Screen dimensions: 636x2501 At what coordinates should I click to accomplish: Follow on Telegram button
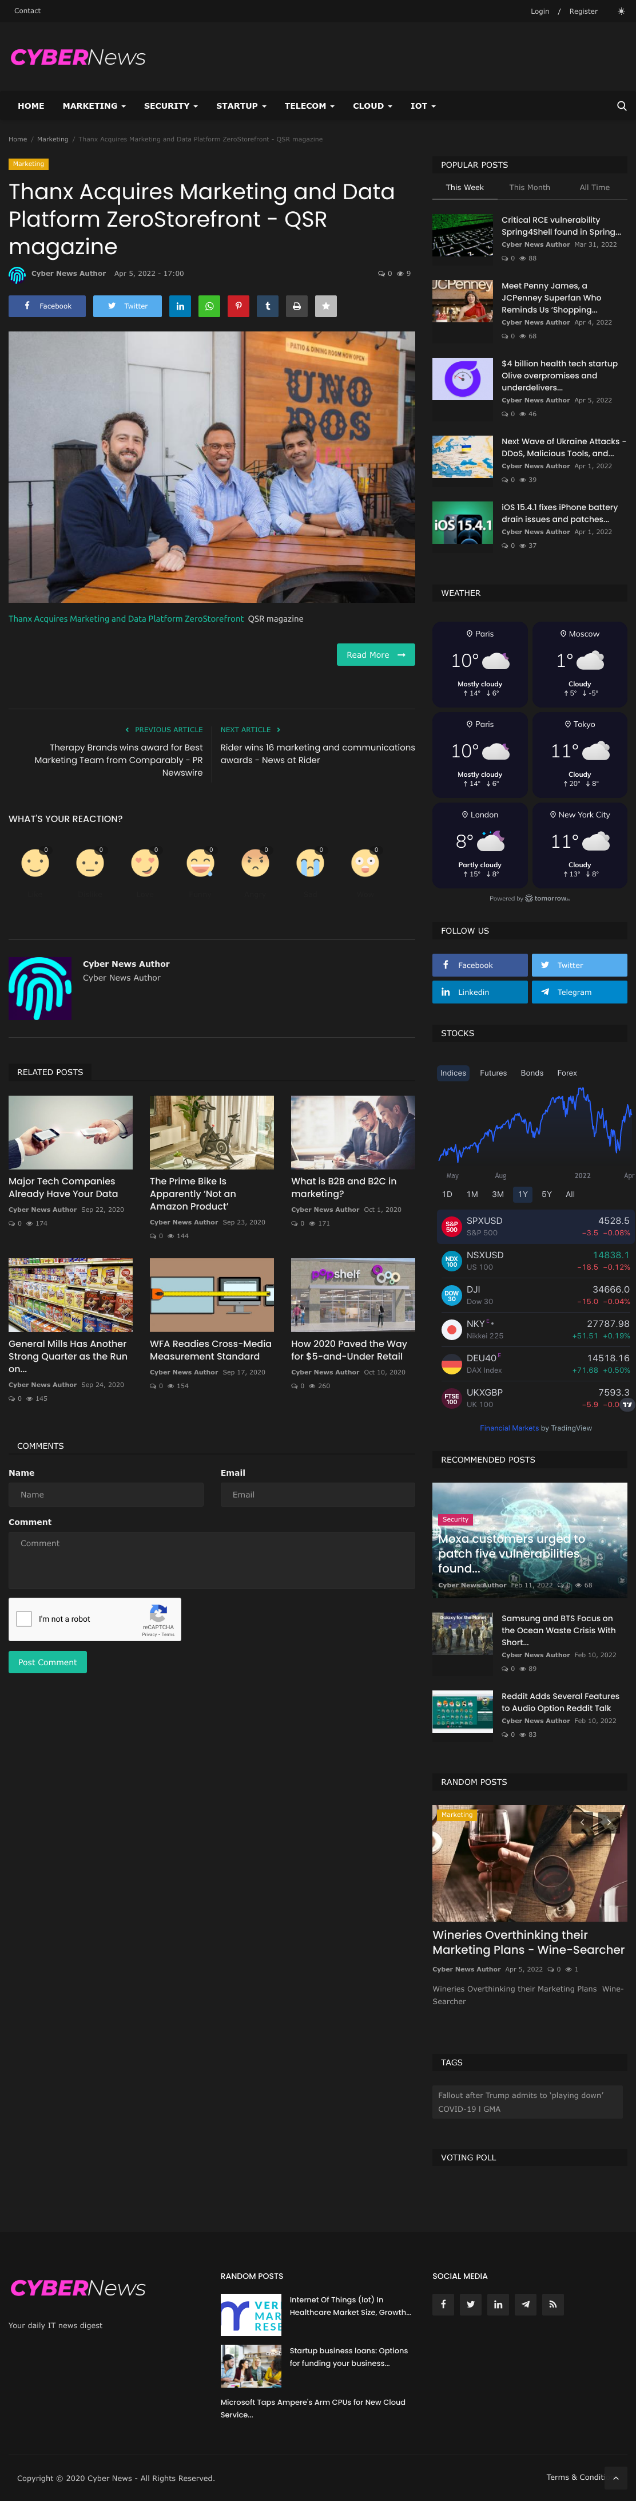point(579,991)
